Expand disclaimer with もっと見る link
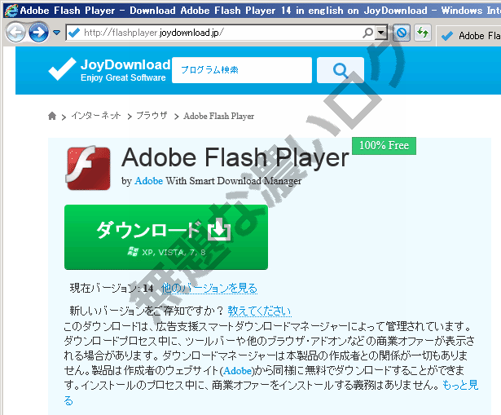 click(x=460, y=385)
